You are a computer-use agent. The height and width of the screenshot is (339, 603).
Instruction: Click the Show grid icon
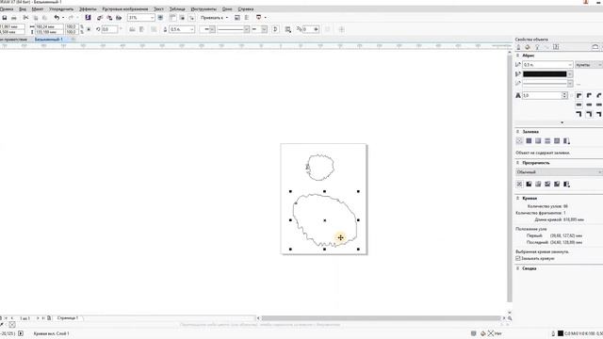coord(182,18)
